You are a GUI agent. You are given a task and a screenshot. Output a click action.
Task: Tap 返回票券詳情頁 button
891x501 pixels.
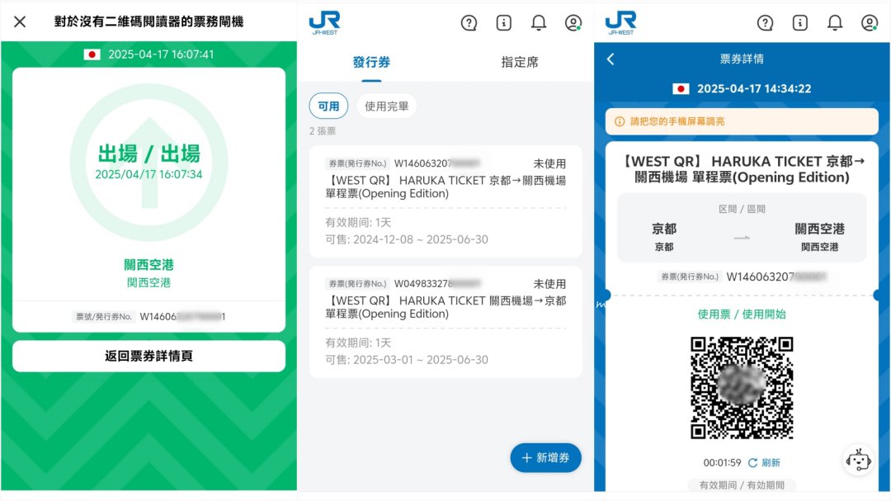pyautogui.click(x=148, y=356)
